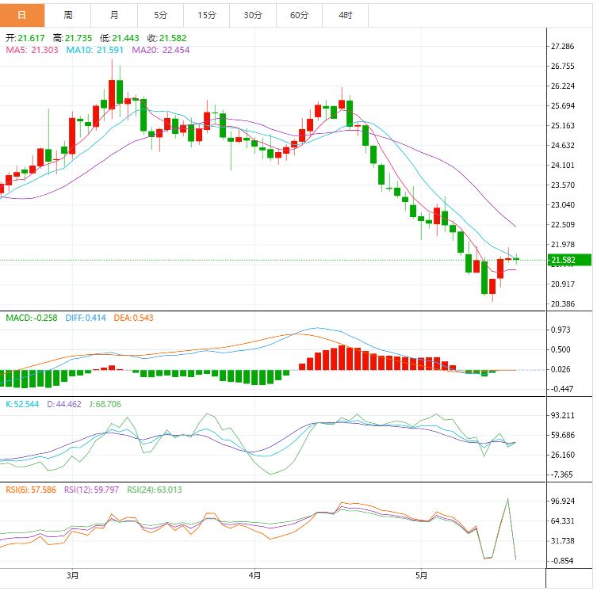Switch to the 5分 interval tab
The width and height of the screenshot is (597, 591).
[160, 15]
